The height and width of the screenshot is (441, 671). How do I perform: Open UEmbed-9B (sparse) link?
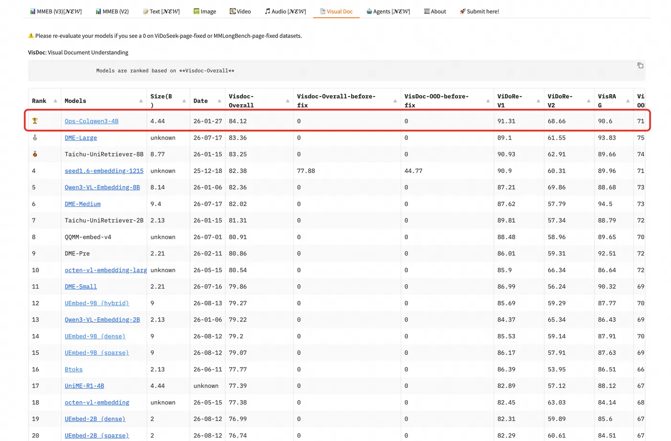tap(97, 353)
